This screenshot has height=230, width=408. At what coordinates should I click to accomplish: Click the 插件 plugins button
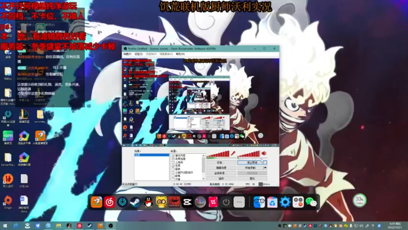click(x=221, y=178)
